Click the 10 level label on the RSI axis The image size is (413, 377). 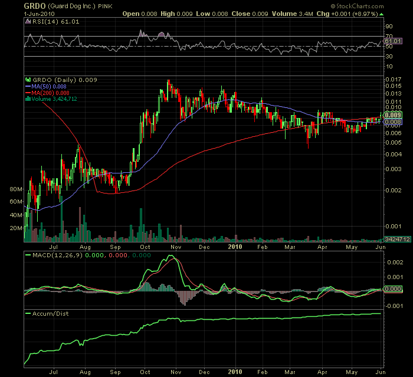click(x=389, y=67)
